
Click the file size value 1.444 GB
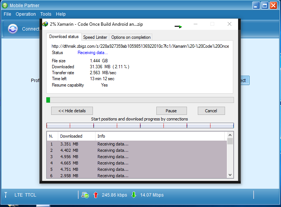coord(99,61)
